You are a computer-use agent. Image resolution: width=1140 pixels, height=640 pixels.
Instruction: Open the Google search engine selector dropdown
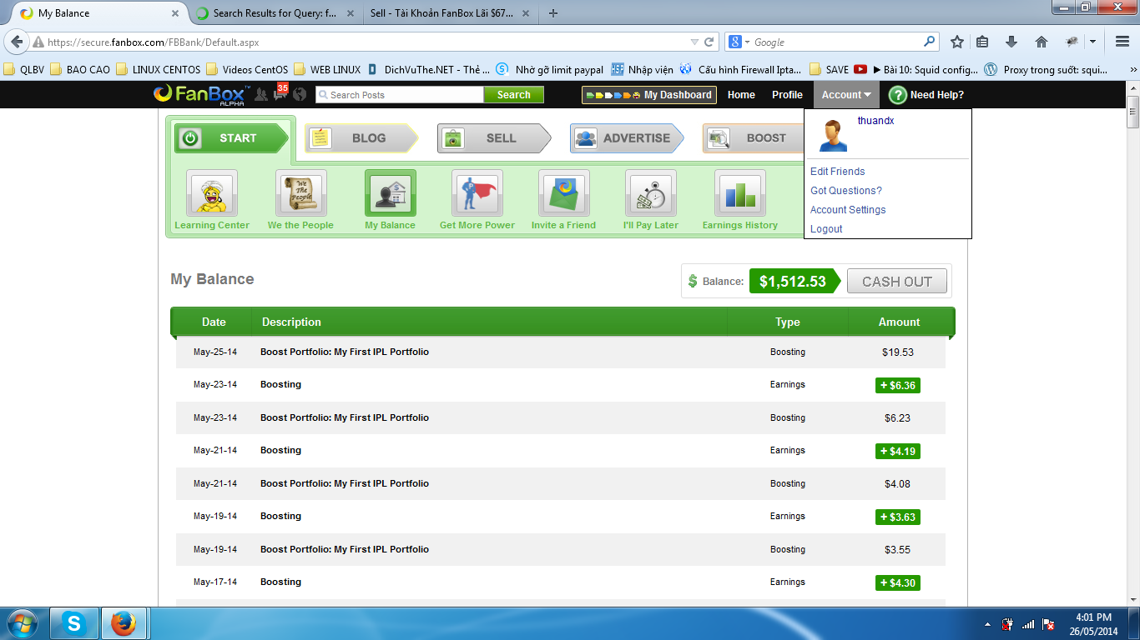click(x=739, y=42)
